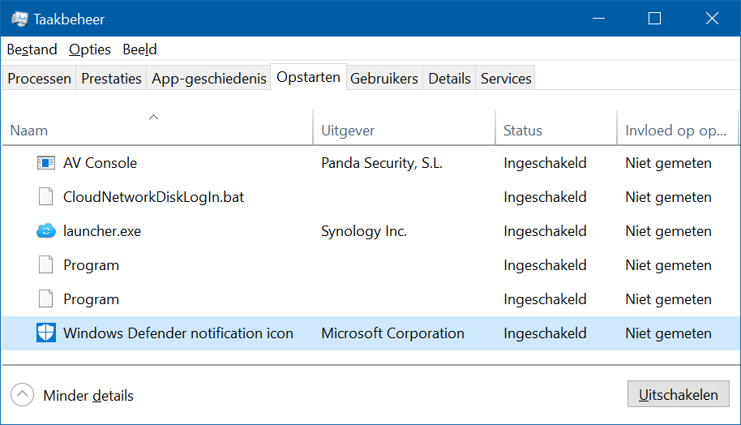Image resolution: width=741 pixels, height=425 pixels.
Task: Select the launcher.exe entry name
Action: click(x=102, y=231)
